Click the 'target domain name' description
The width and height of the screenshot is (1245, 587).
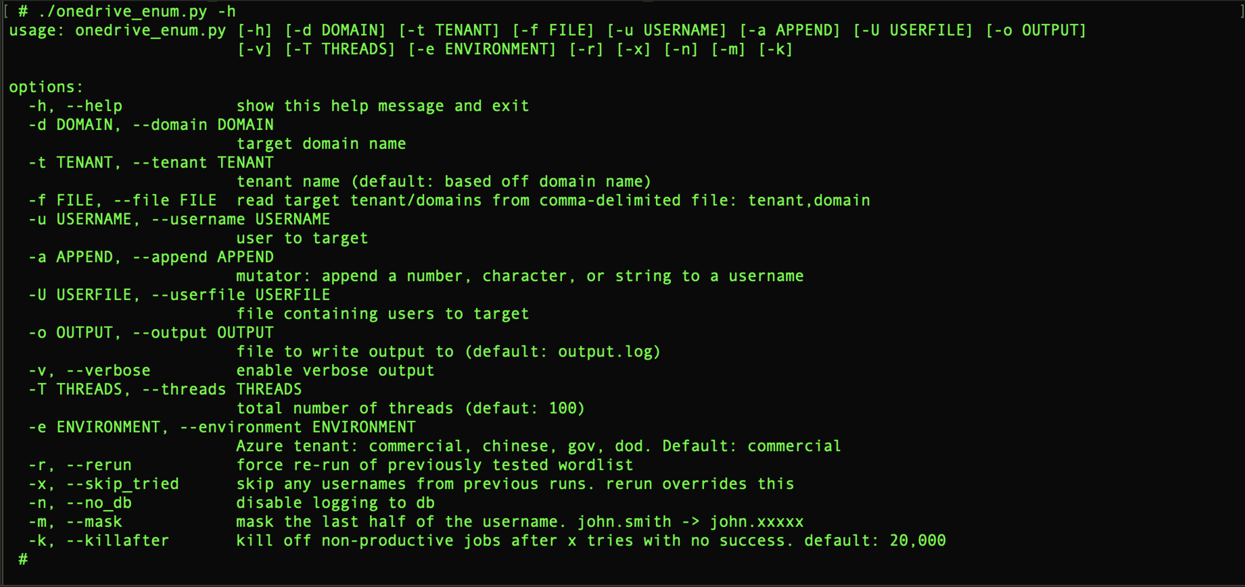click(321, 144)
